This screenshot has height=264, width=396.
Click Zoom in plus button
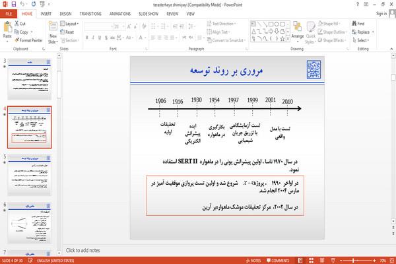point(374,261)
